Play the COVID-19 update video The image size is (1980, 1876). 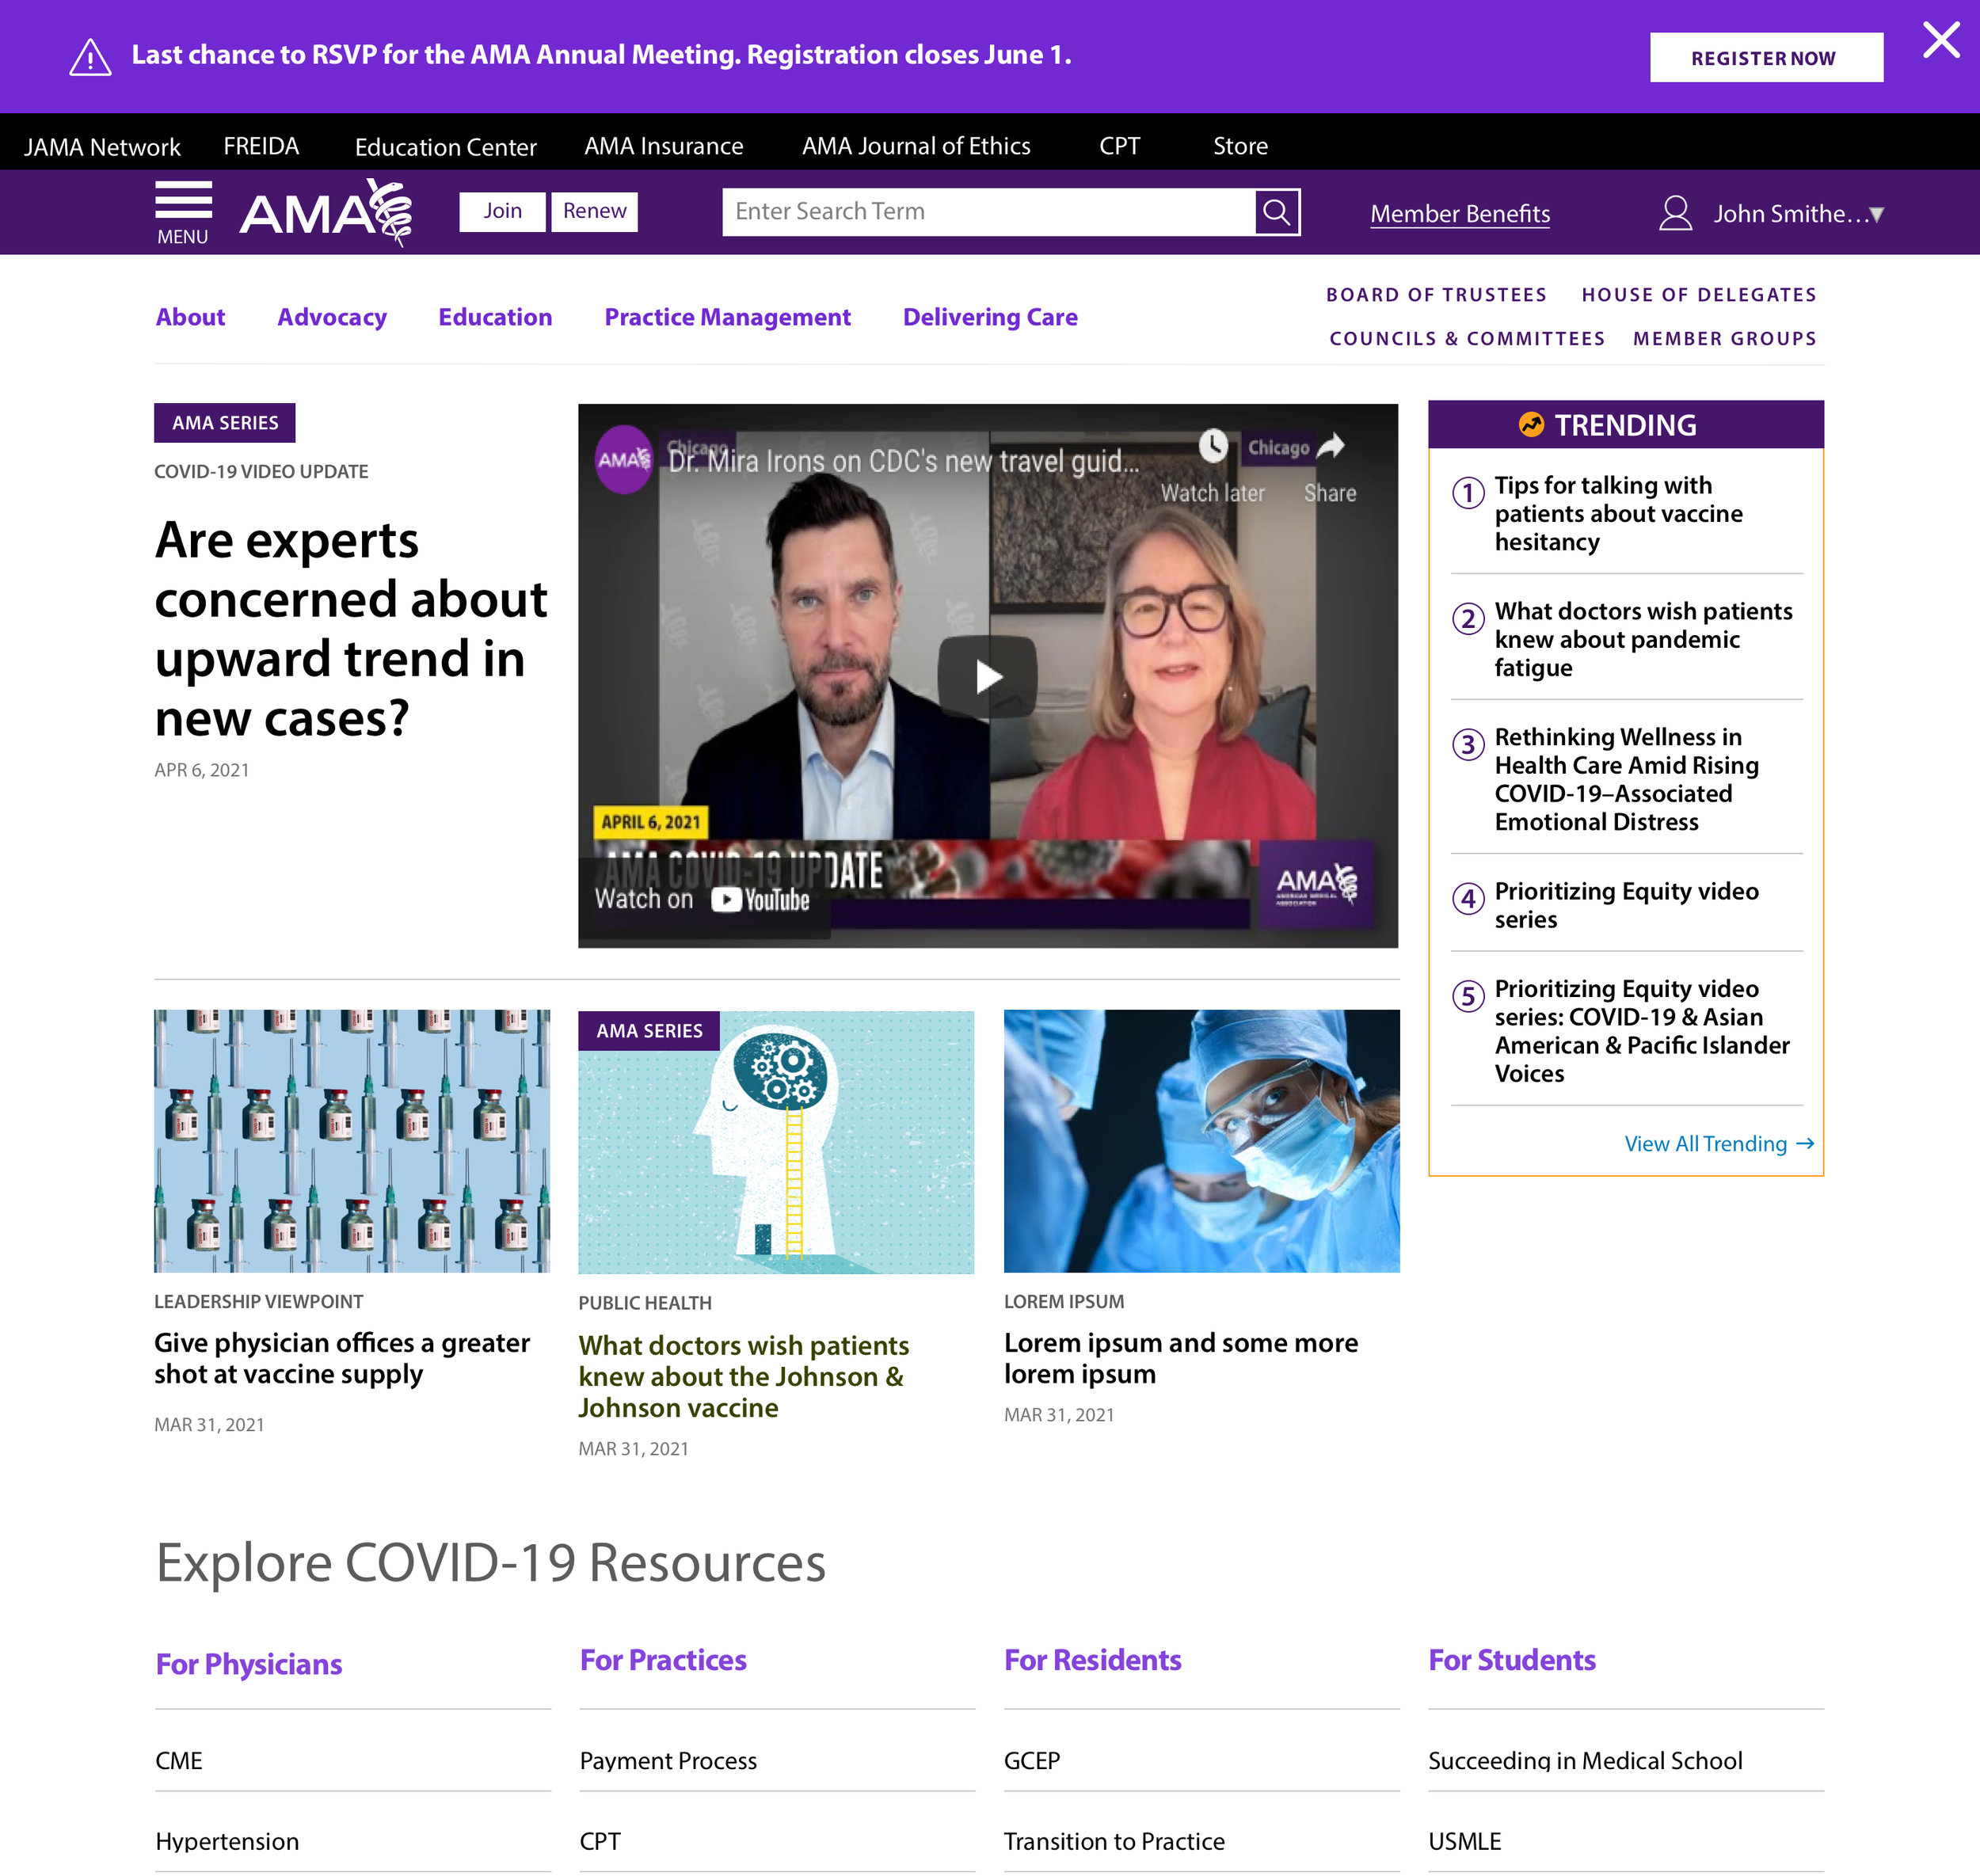click(x=989, y=676)
